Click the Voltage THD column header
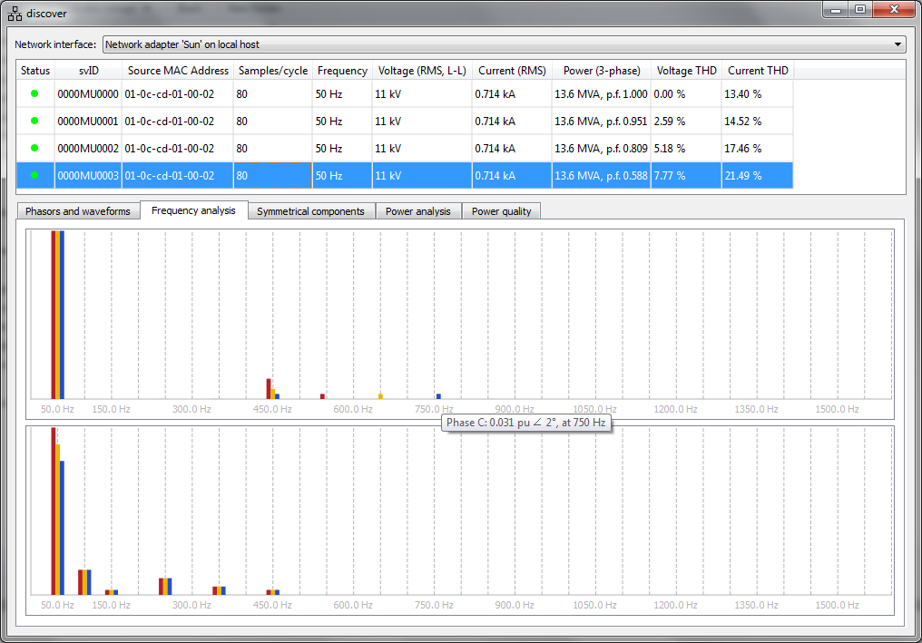 [x=686, y=71]
